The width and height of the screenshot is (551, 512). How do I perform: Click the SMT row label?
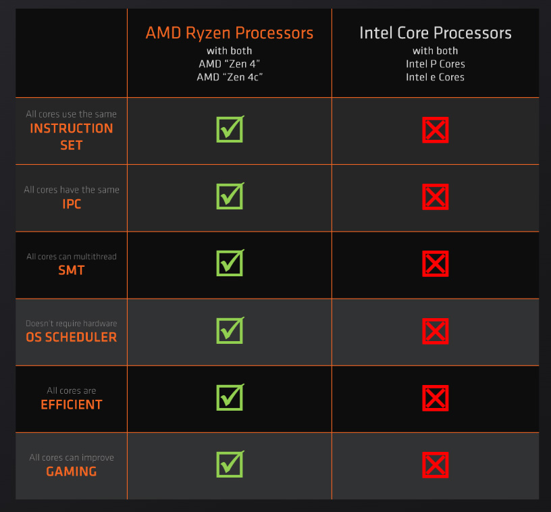point(72,270)
